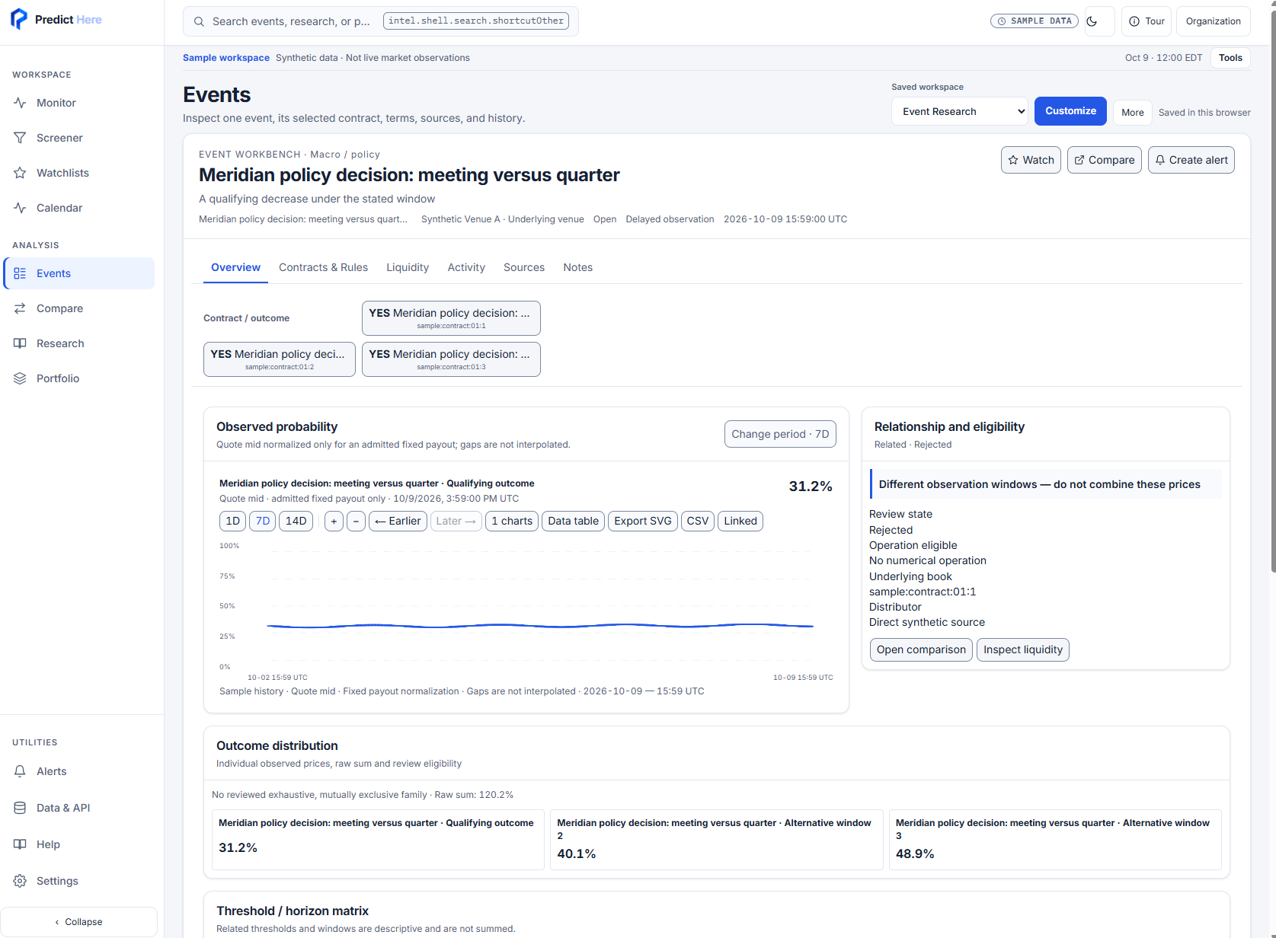
Task: Click the sample:contract:01:1 underlying book value
Action: pos(923,592)
